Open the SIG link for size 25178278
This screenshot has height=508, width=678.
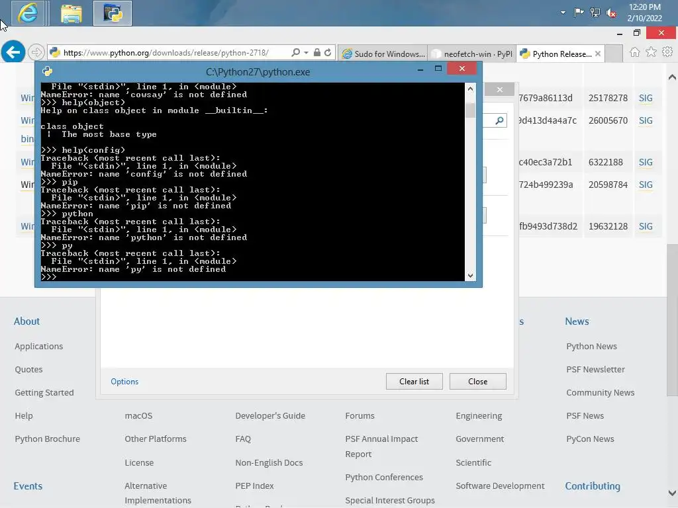click(646, 98)
